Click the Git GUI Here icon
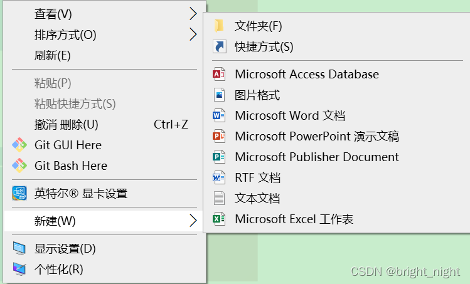470x284 pixels. [19, 145]
